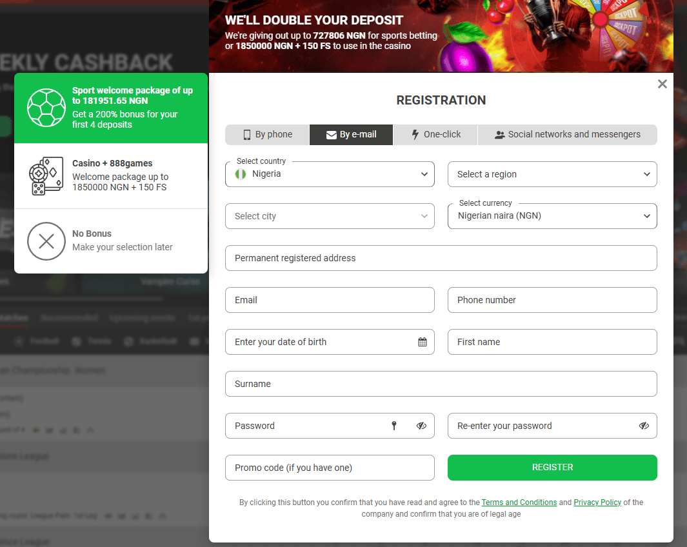Open the Privacy Policy link
Viewport: 687px width, 547px height.
coord(597,502)
